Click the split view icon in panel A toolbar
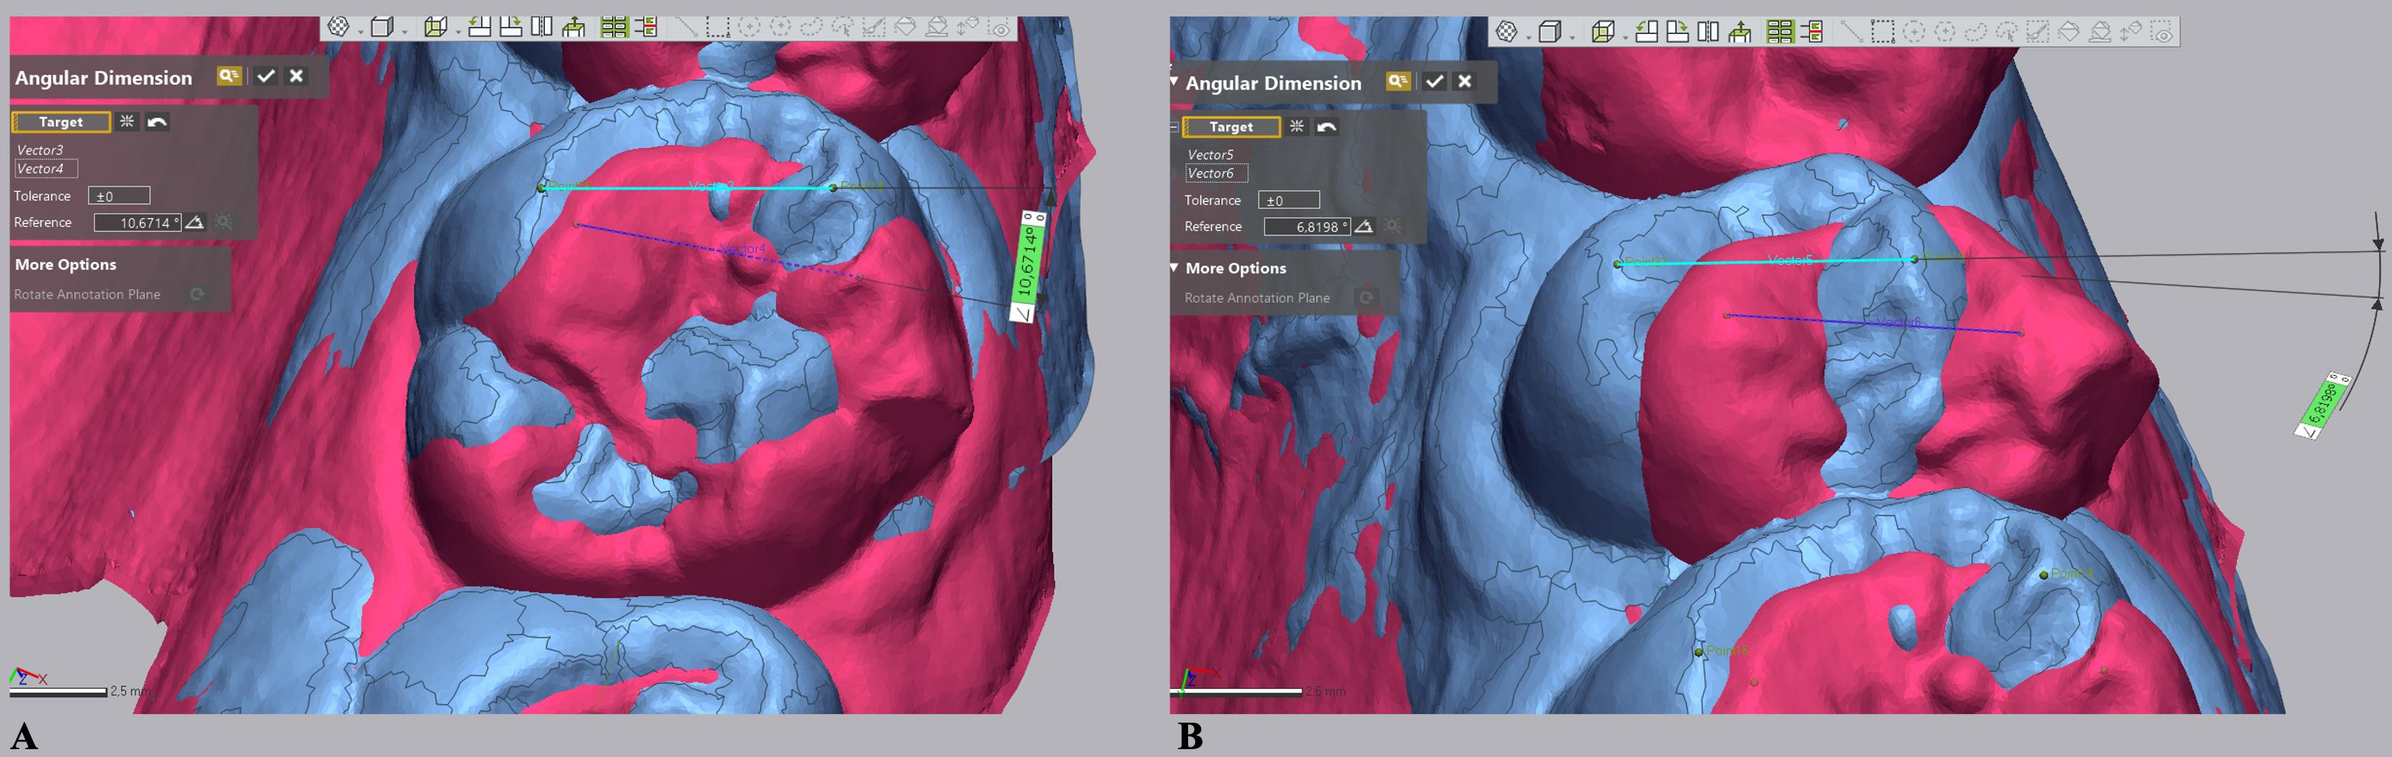Screen dimensions: 2392x757 click(x=541, y=27)
